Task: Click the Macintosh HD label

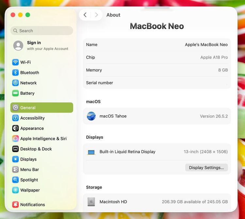Action: pos(113,202)
